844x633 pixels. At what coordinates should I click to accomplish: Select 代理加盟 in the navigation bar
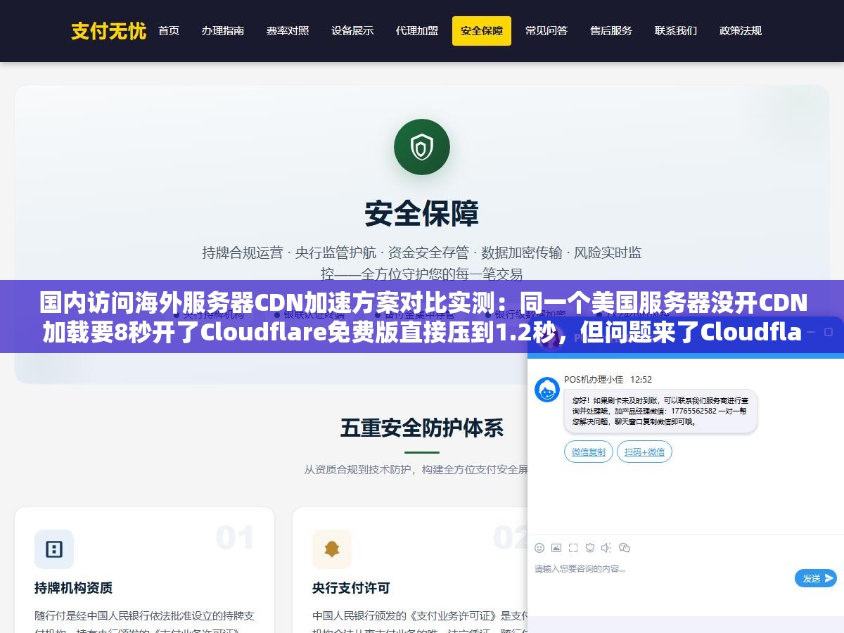click(x=417, y=31)
